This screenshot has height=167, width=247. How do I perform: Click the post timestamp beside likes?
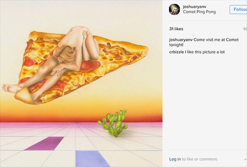245,29
